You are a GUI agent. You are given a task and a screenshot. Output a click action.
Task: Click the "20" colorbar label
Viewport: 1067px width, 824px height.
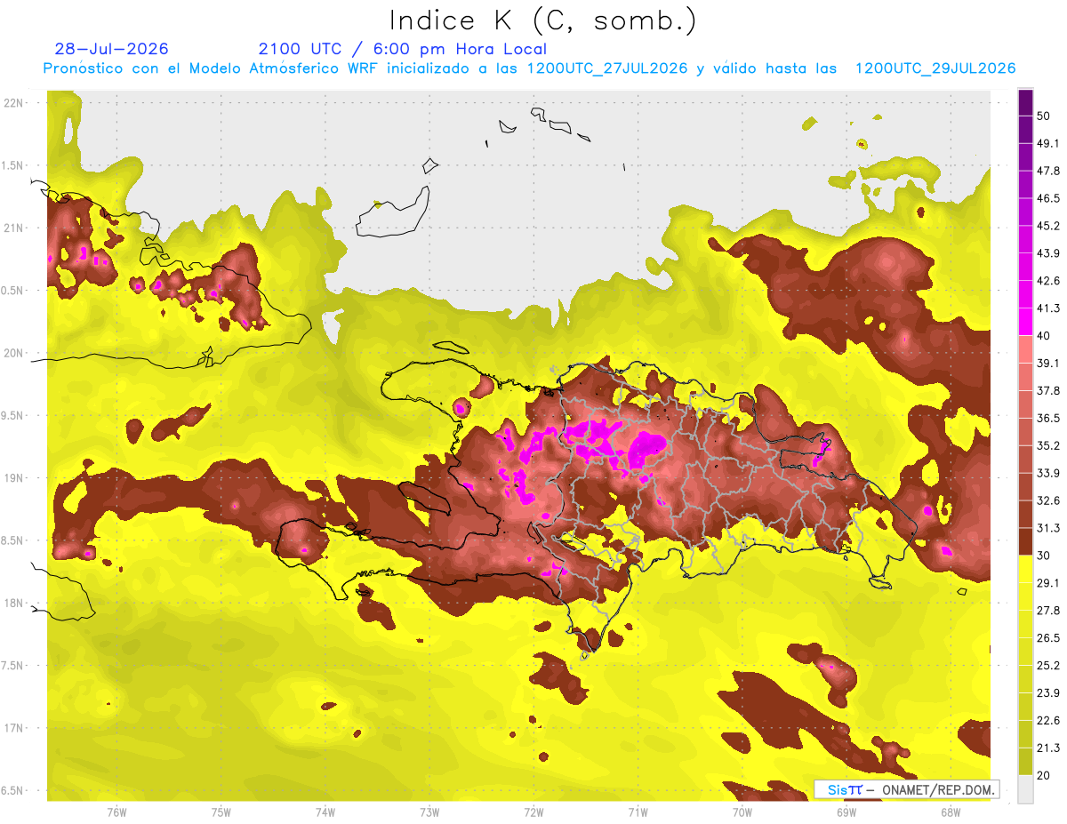(1045, 775)
